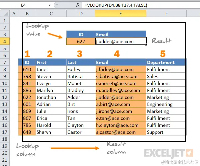This screenshot has height=166, width=200.
Task: Select row 4 header
Action: (5, 41)
